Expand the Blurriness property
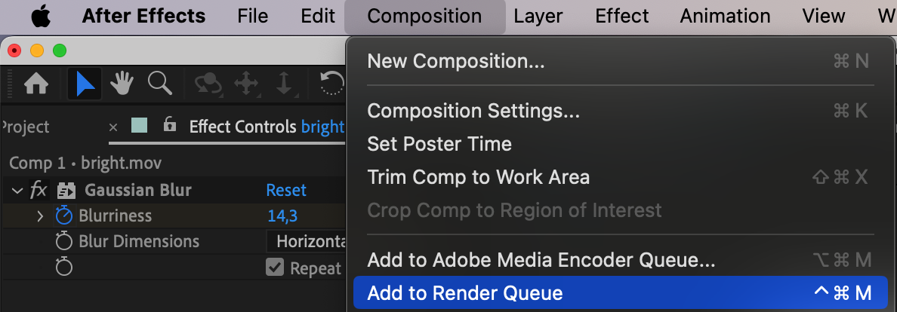This screenshot has width=897, height=312. (40, 216)
